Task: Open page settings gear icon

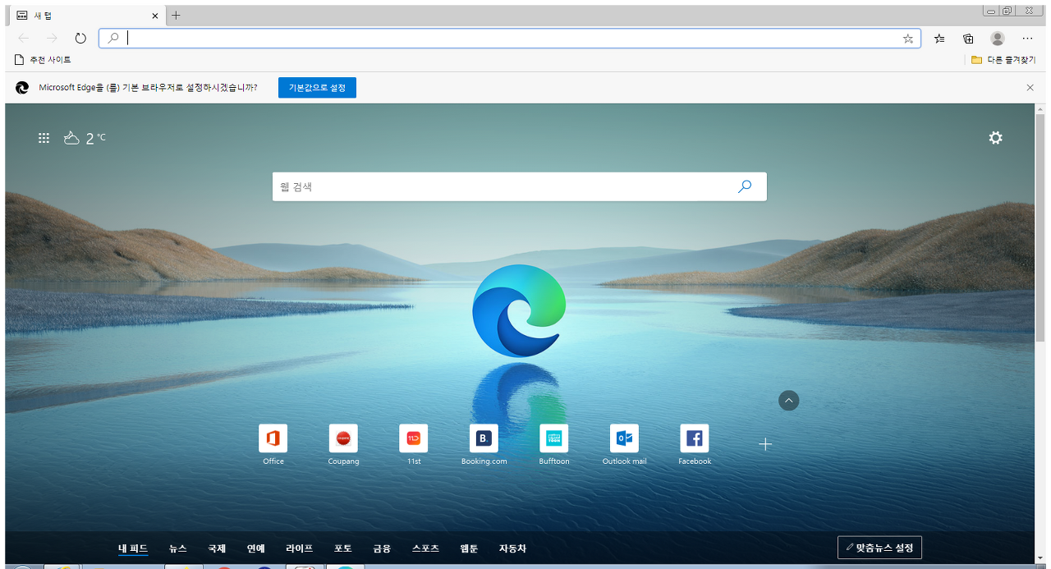Action: point(995,138)
